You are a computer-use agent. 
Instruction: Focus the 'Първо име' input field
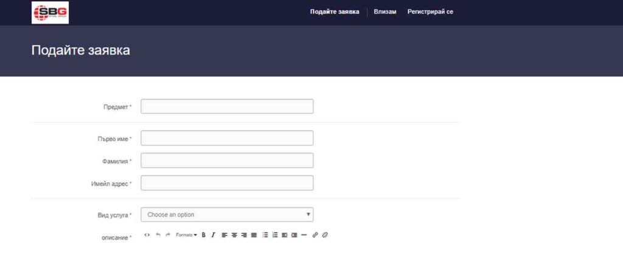[x=227, y=138]
